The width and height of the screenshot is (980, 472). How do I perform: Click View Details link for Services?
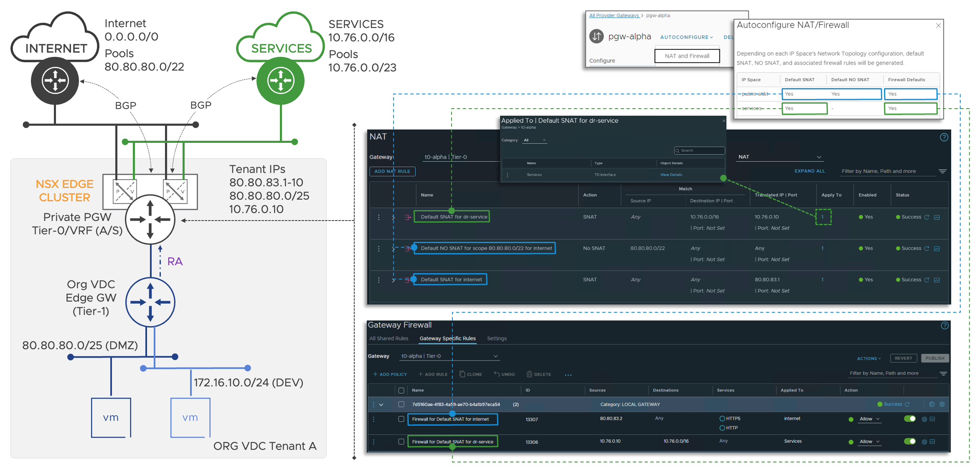671,175
